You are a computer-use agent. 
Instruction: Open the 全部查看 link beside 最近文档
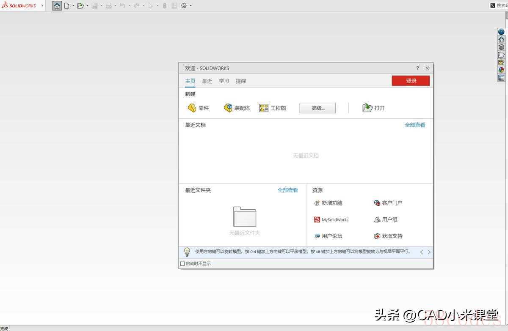415,125
